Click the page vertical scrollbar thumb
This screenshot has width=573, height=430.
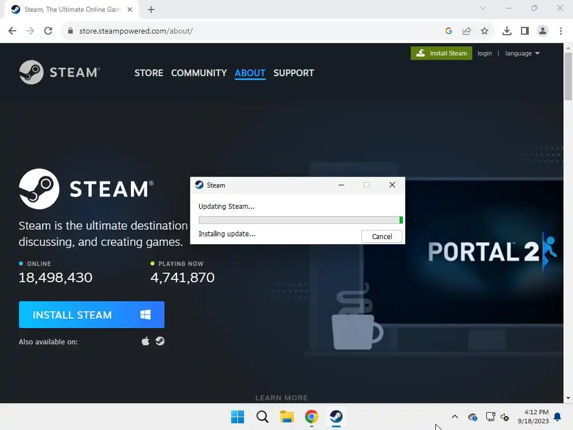click(568, 76)
